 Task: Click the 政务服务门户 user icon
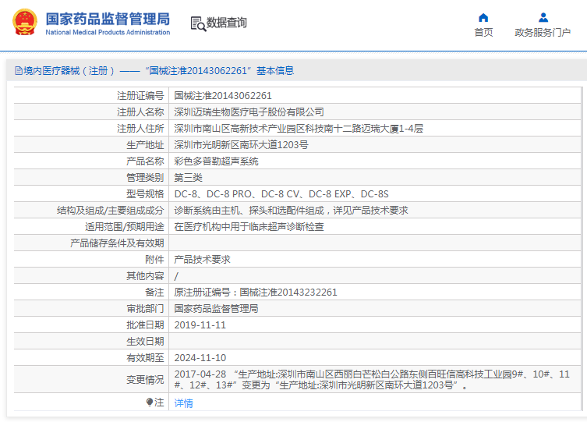pos(543,18)
